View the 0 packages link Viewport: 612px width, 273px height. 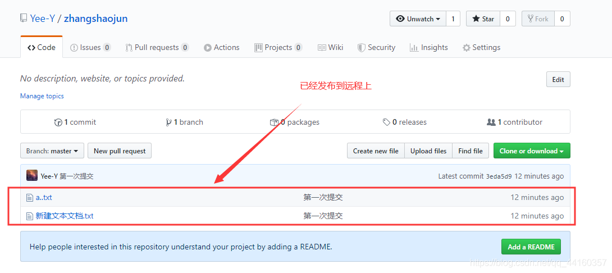pos(295,122)
